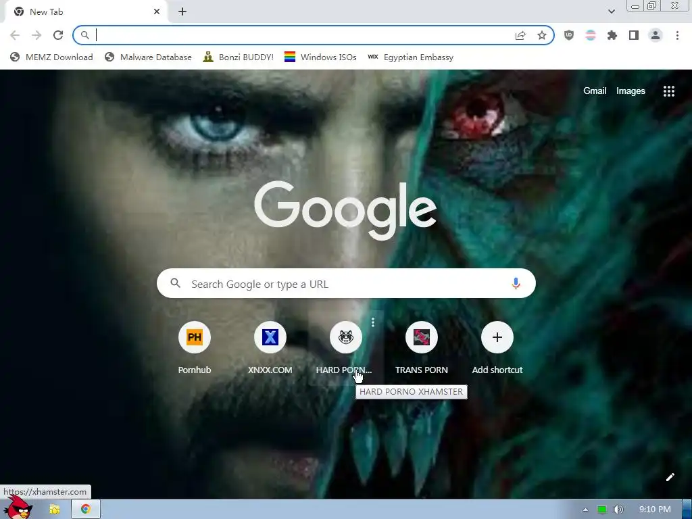The width and height of the screenshot is (692, 519).
Task: Click the 9:10 PM taskbar clock
Action: [x=655, y=510]
